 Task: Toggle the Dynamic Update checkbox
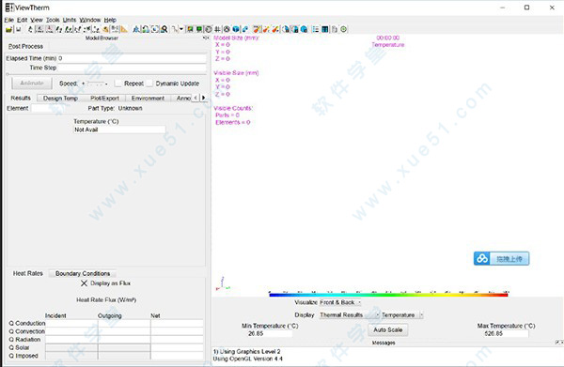(149, 84)
